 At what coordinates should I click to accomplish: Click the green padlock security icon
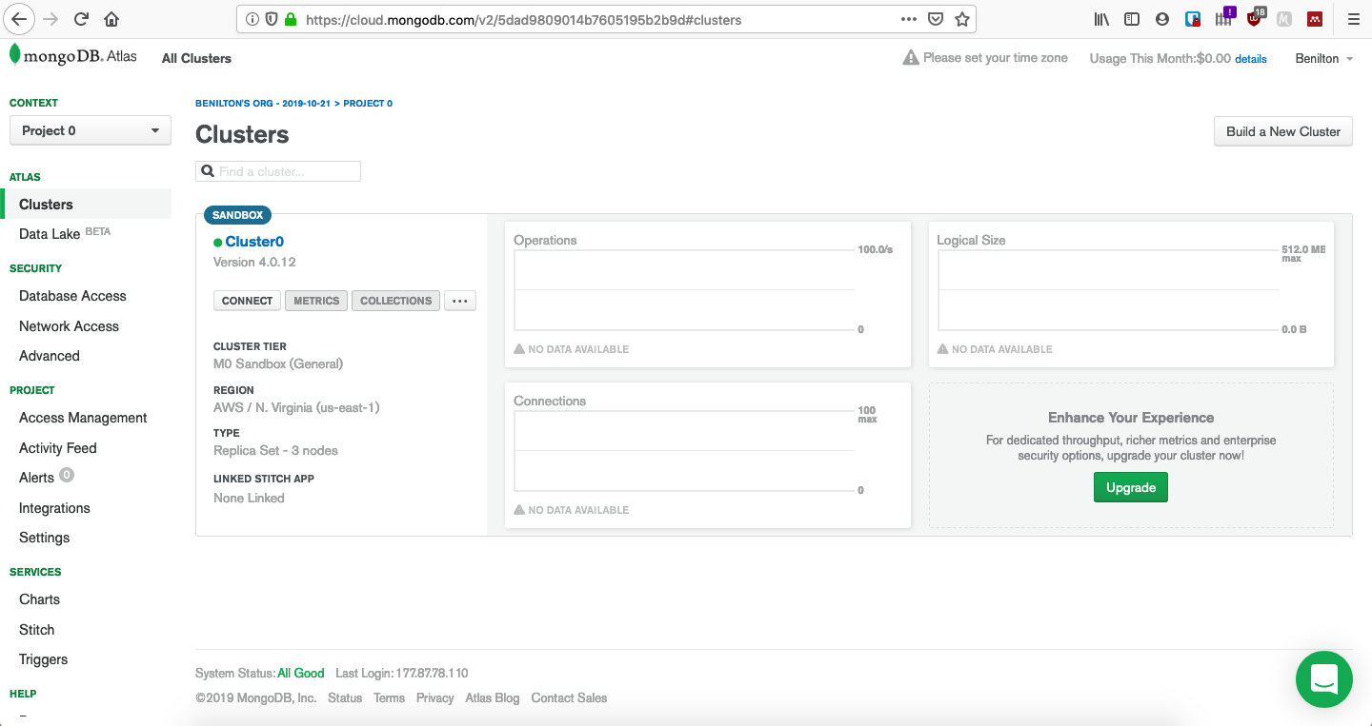point(291,19)
